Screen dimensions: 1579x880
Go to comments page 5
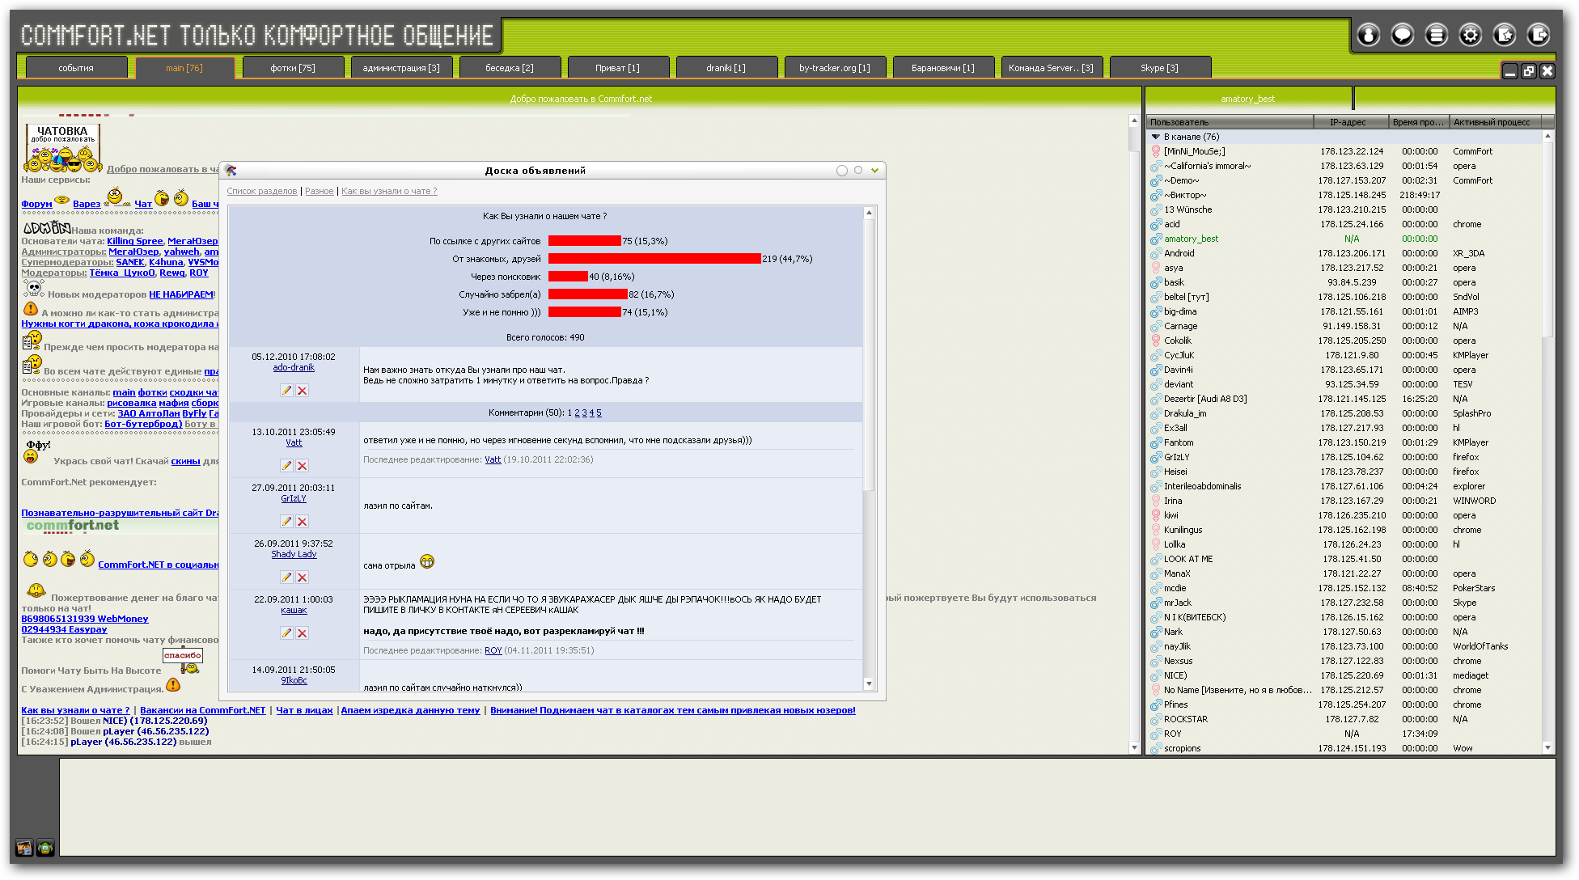pos(599,412)
